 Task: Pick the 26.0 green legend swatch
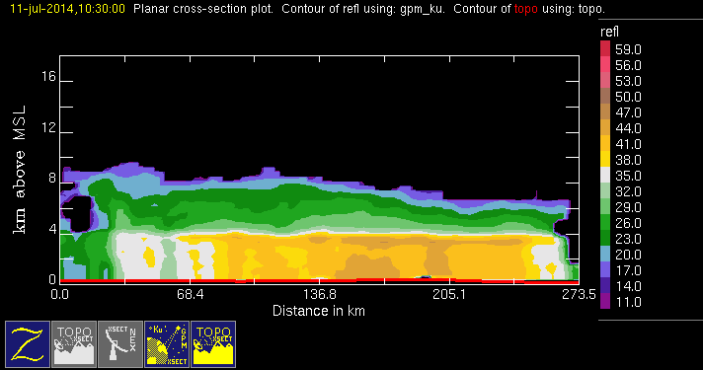point(605,222)
